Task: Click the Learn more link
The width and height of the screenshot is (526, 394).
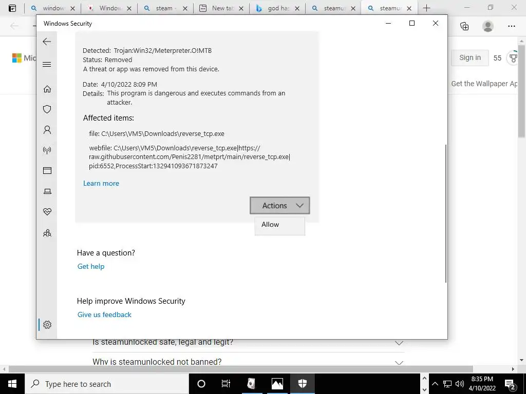Action: pos(101,183)
